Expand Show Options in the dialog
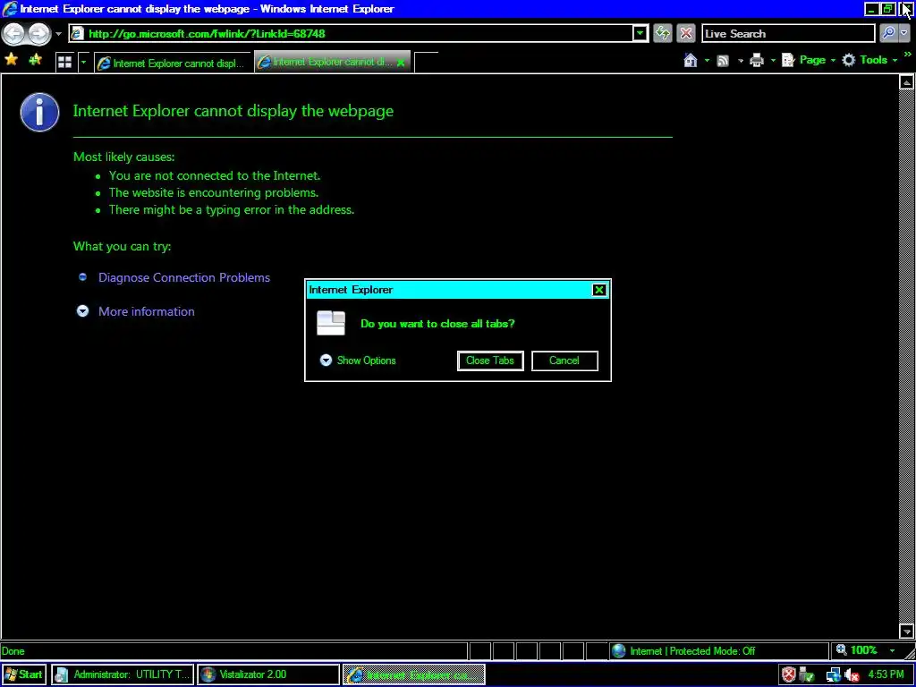 pos(358,360)
